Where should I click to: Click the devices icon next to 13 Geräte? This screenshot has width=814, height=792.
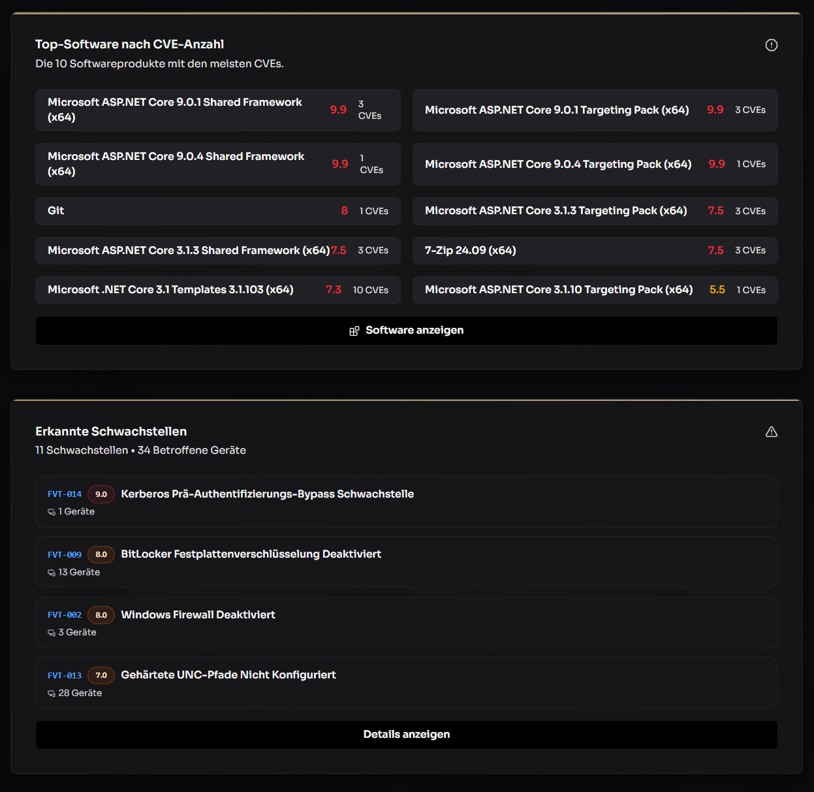coord(52,573)
